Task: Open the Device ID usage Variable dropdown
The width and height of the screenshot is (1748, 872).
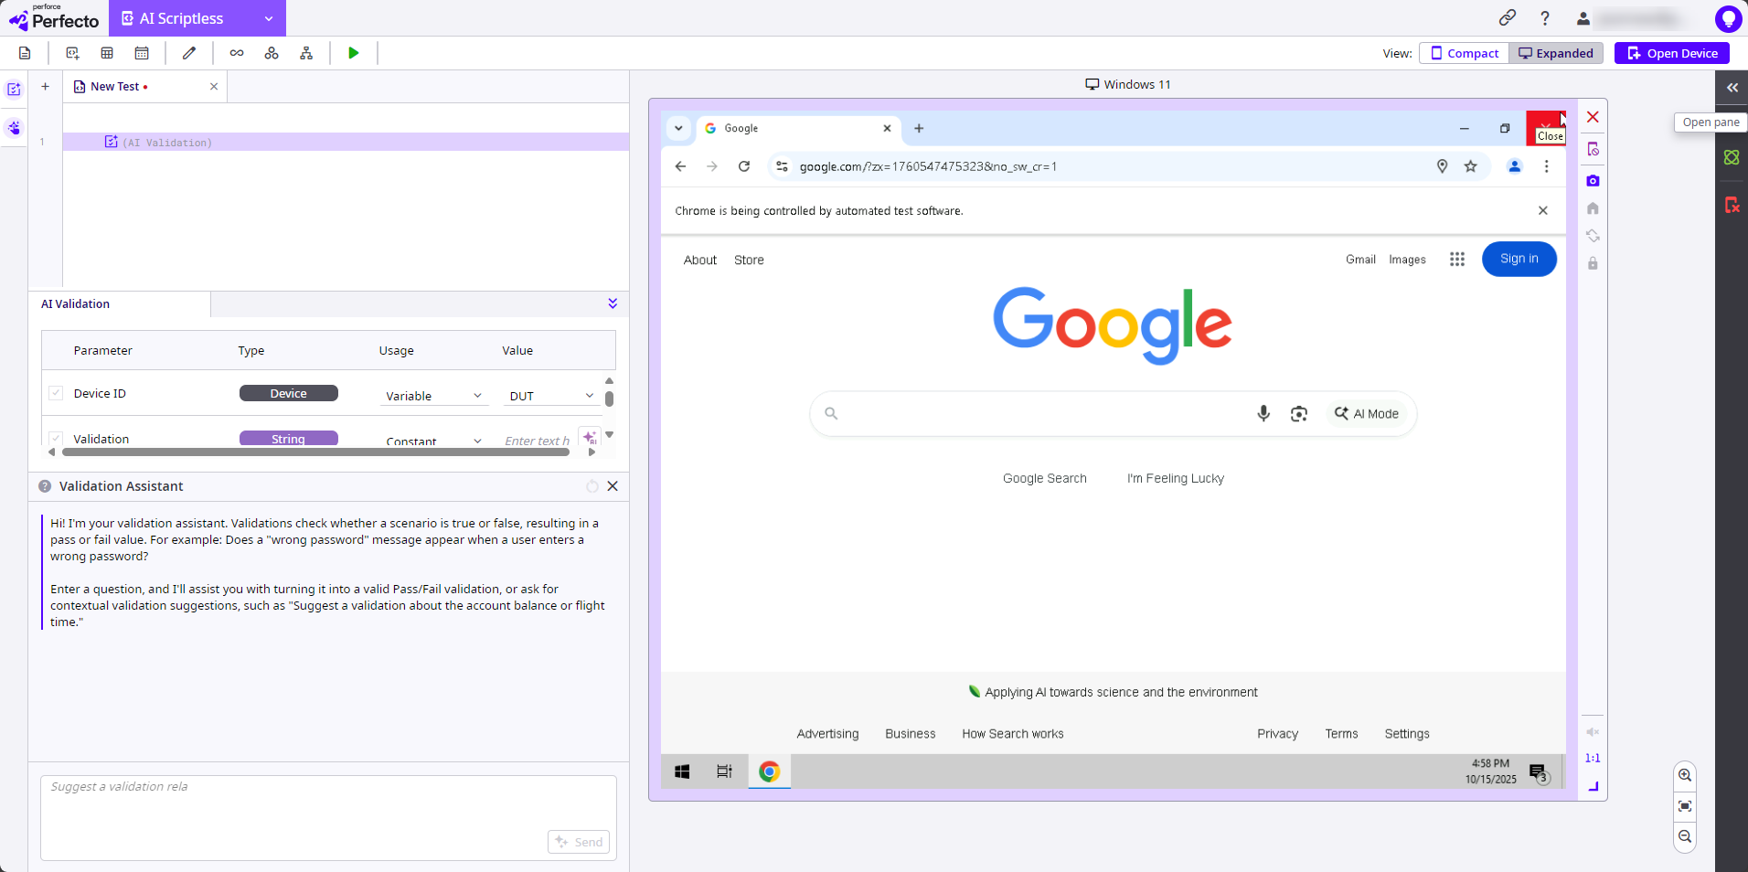Action: 432,396
